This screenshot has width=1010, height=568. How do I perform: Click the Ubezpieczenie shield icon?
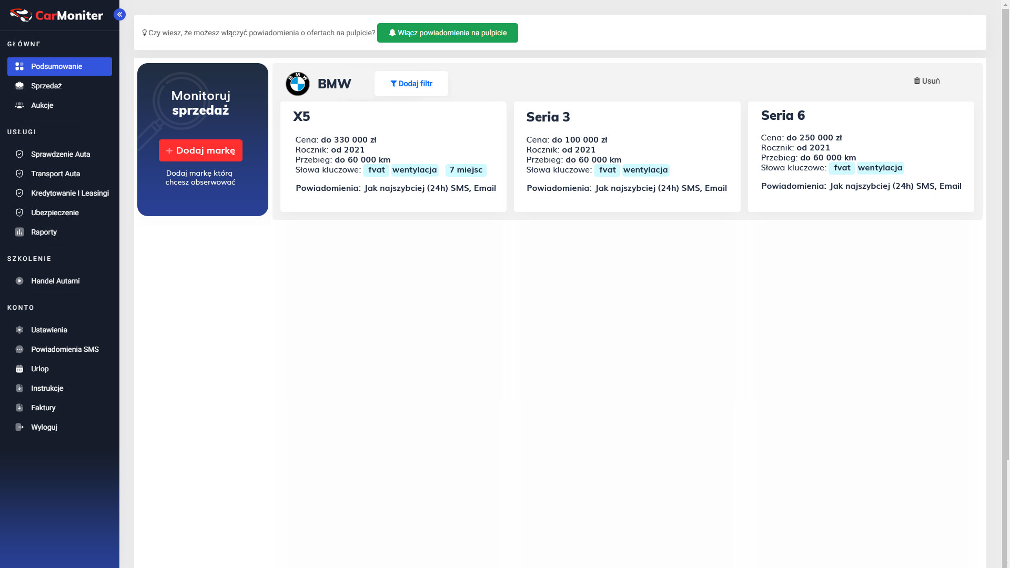pos(19,212)
